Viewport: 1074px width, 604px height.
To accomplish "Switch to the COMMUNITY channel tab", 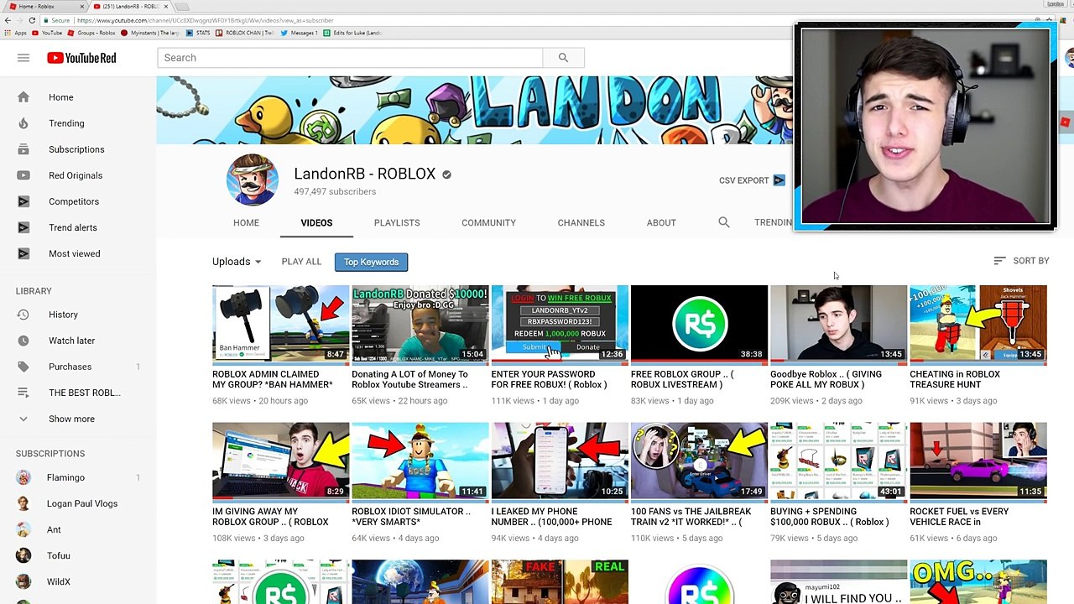I will point(488,223).
